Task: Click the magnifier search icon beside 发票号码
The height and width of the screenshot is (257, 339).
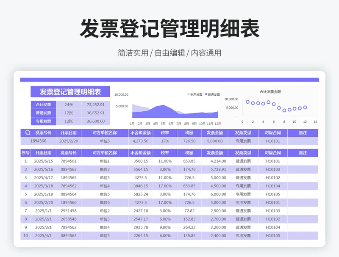Action: [x=28, y=133]
